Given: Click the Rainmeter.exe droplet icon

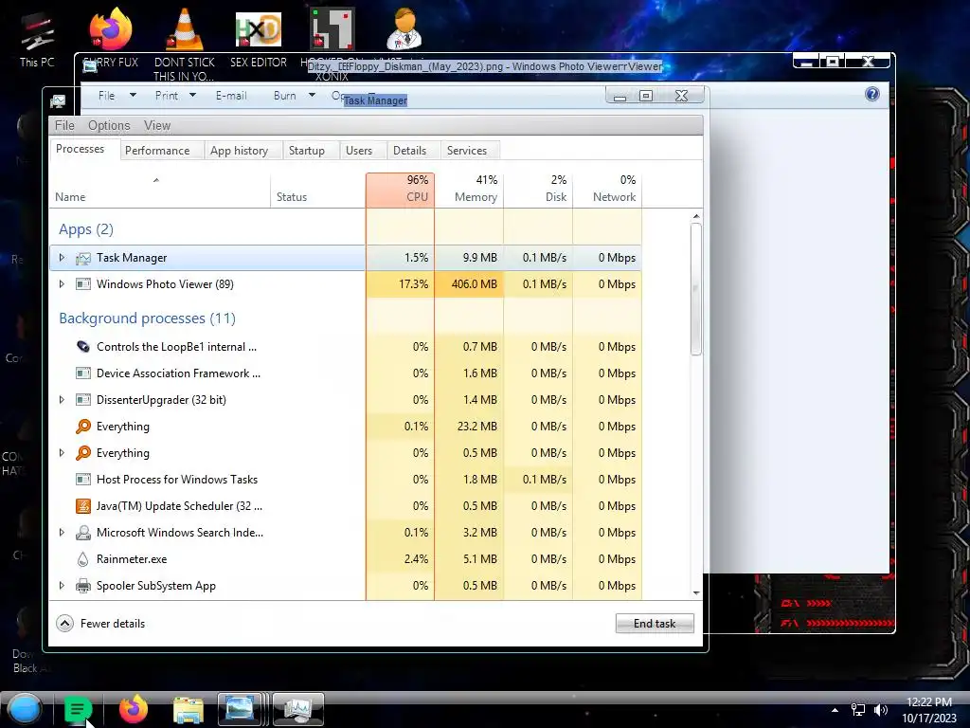Looking at the screenshot, I should (x=83, y=559).
